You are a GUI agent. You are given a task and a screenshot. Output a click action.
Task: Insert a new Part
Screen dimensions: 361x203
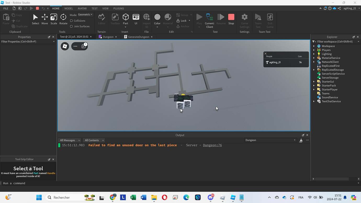click(x=126, y=18)
